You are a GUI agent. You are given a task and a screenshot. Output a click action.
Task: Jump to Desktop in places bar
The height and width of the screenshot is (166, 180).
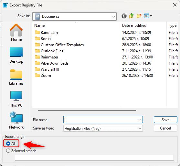[16, 55]
